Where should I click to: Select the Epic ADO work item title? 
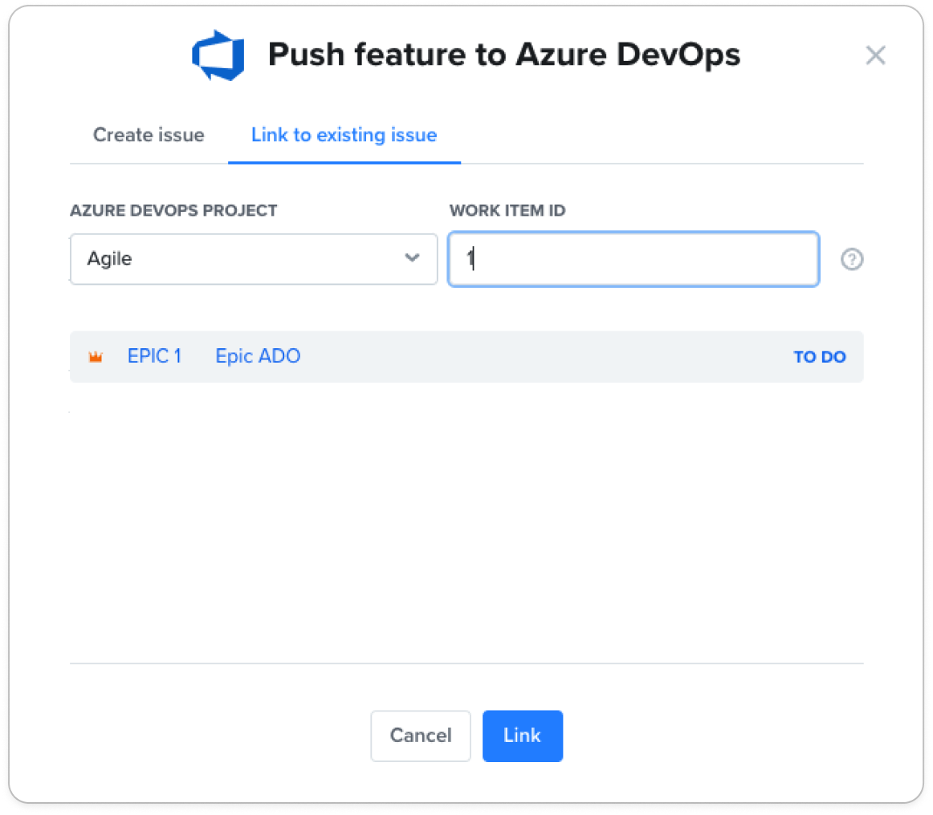pyautogui.click(x=258, y=356)
